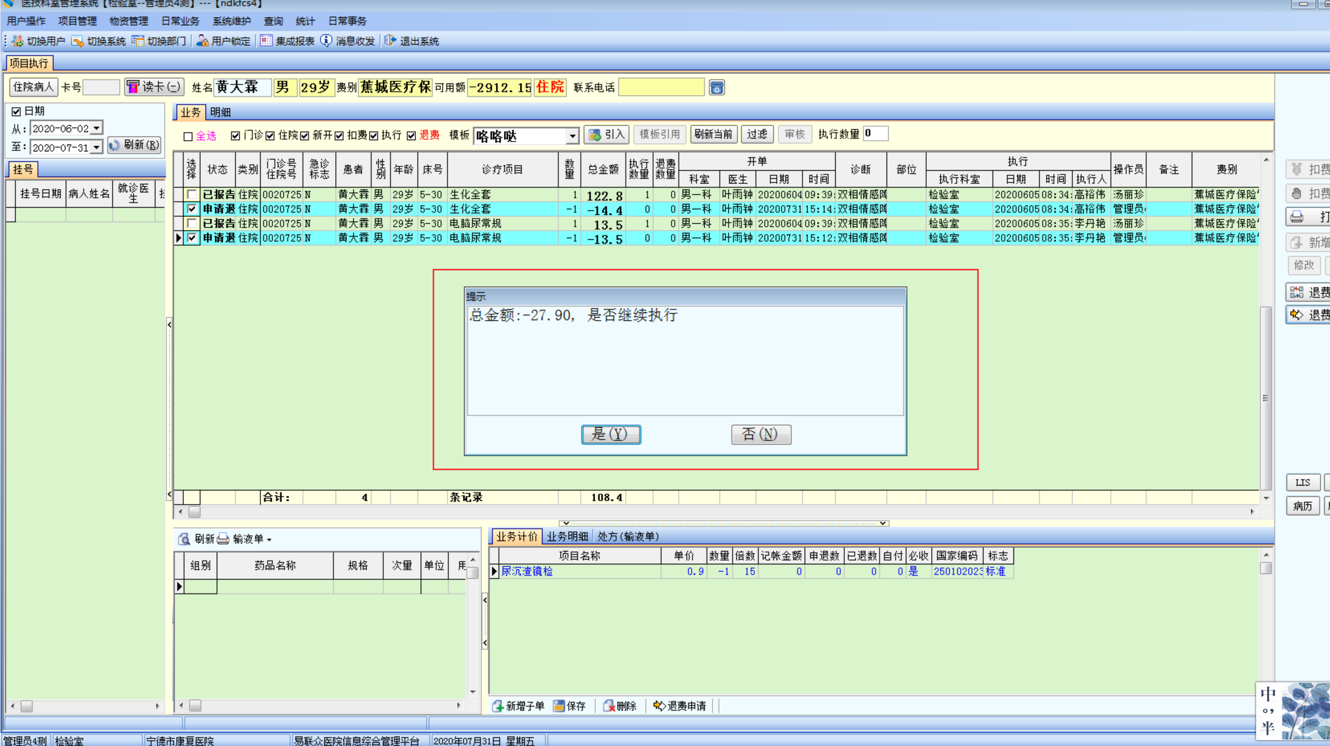
Task: Open the 日常业务 menu
Action: point(180,21)
